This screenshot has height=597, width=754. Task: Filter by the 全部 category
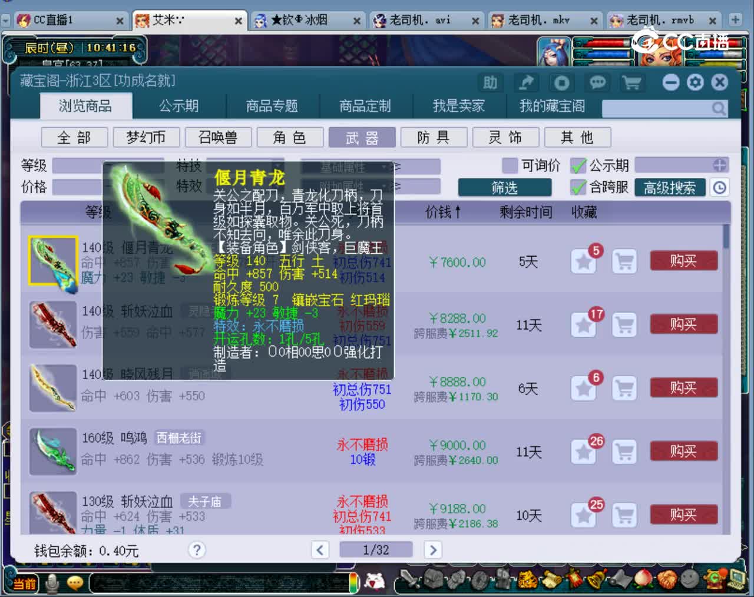pyautogui.click(x=74, y=138)
